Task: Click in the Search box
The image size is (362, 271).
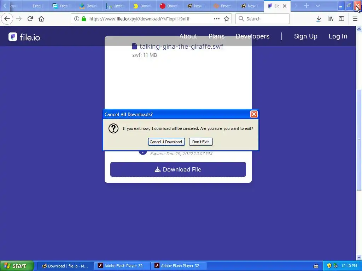Action: [x=262, y=19]
